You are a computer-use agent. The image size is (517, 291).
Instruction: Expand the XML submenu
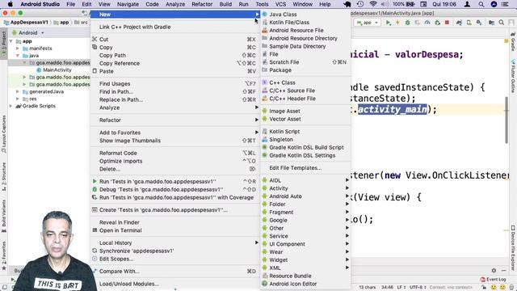(347, 268)
